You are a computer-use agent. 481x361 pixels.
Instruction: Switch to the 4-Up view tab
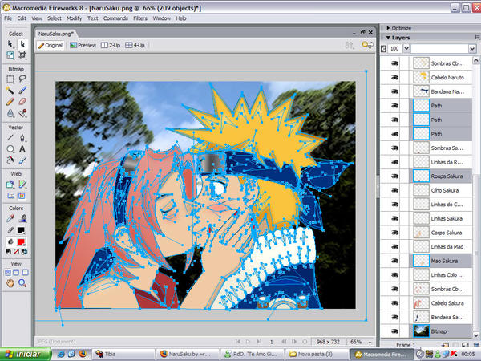pos(135,46)
